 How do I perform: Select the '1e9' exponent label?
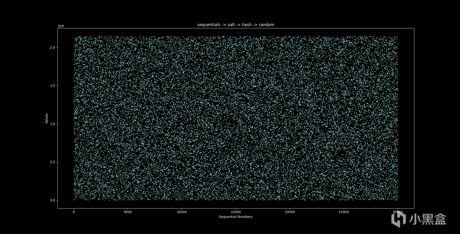(61, 26)
